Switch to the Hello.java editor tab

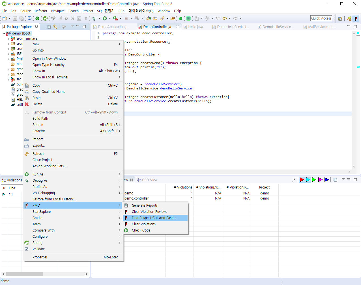195,27
